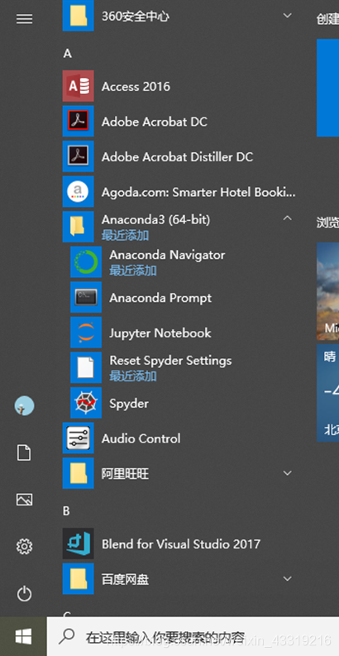Click the 百度网盘 folder icon
The image size is (339, 656).
click(79, 578)
